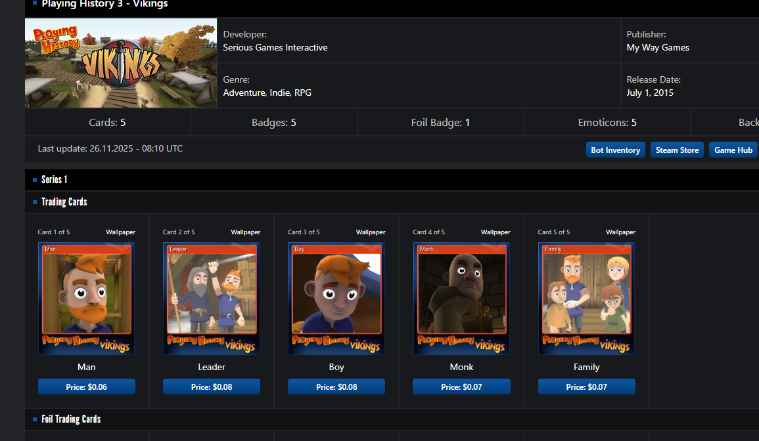Screen dimensions: 759x441
Task: Click the Series 1 section header
Action: tap(54, 179)
